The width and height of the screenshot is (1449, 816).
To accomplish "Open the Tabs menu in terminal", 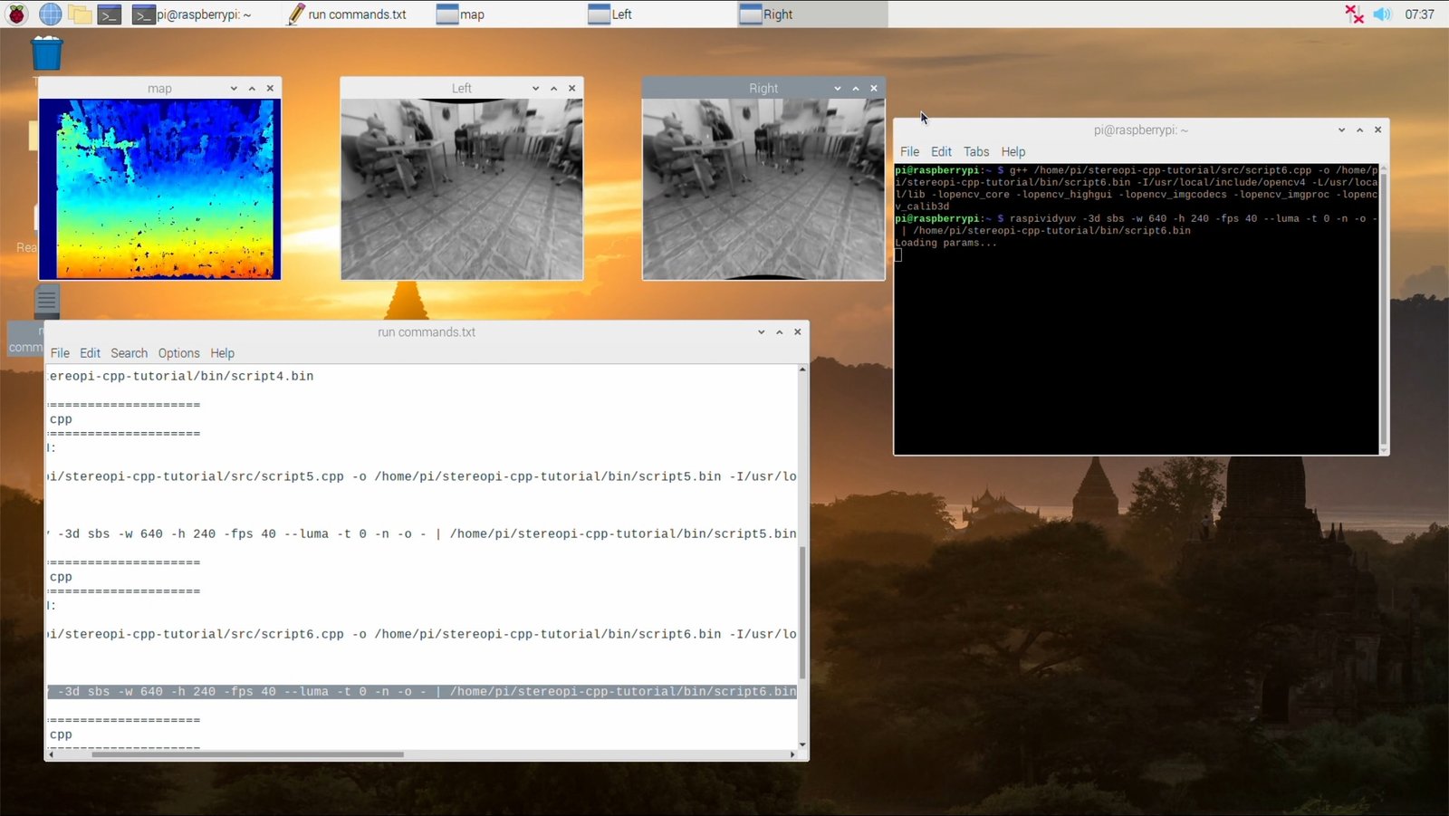I will point(976,151).
